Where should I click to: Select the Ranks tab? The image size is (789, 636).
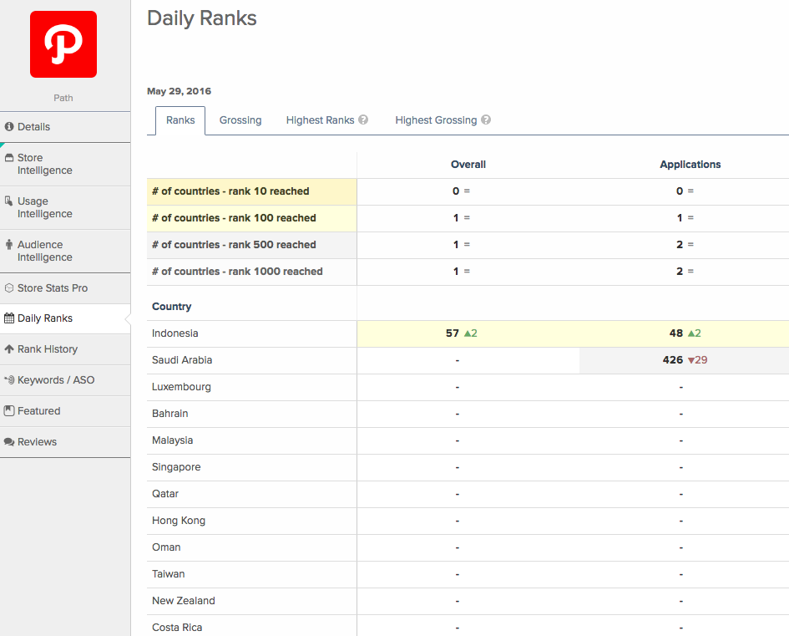click(180, 120)
